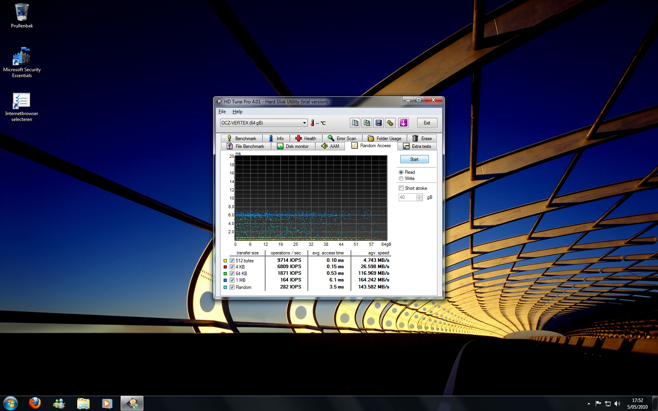The height and width of the screenshot is (411, 658).
Task: Click the volume speaker tray icon
Action: click(x=617, y=404)
